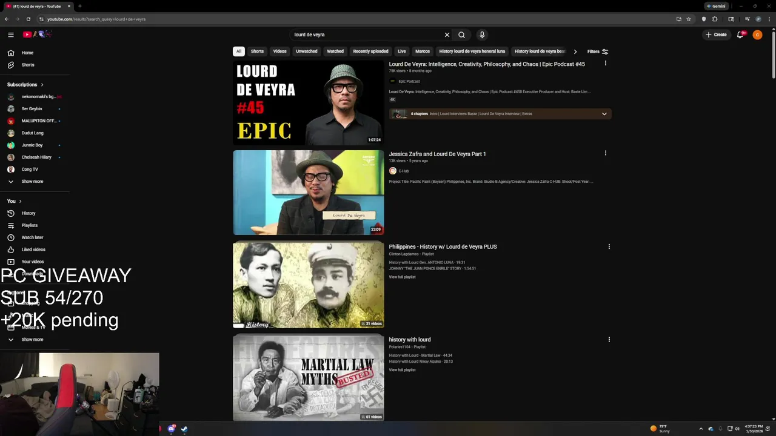Screen dimensions: 776x436
Task: Open more options for Jessica Zafra video
Action: pos(605,153)
